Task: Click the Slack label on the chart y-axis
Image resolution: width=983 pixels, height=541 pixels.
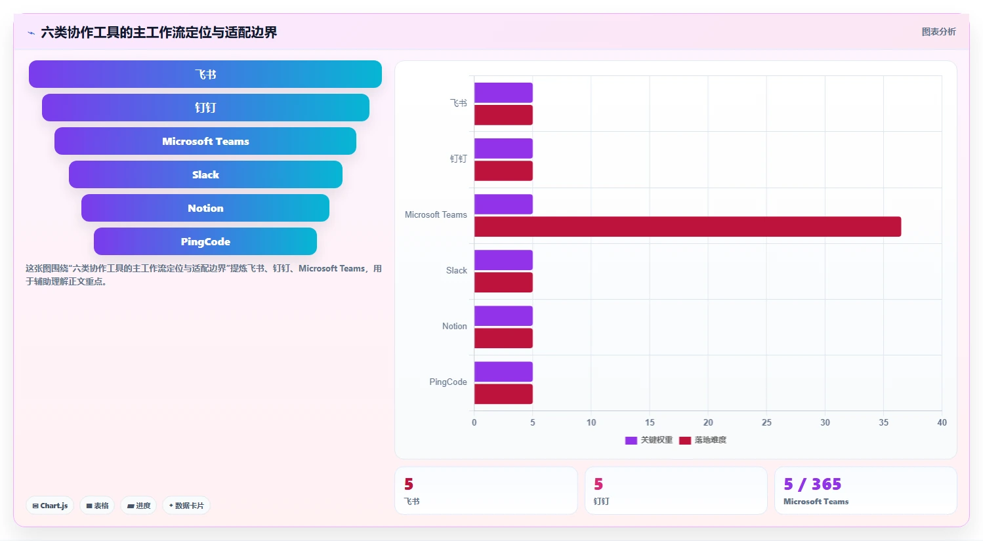Action: [x=456, y=270]
